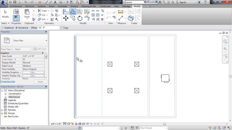The width and height of the screenshot is (232, 130).
Task: Collapse the Views (Discipline) tree node
Action: click(2, 91)
